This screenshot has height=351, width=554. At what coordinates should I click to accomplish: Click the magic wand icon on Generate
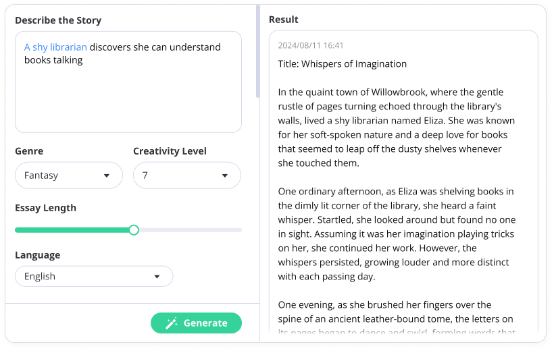point(172,323)
